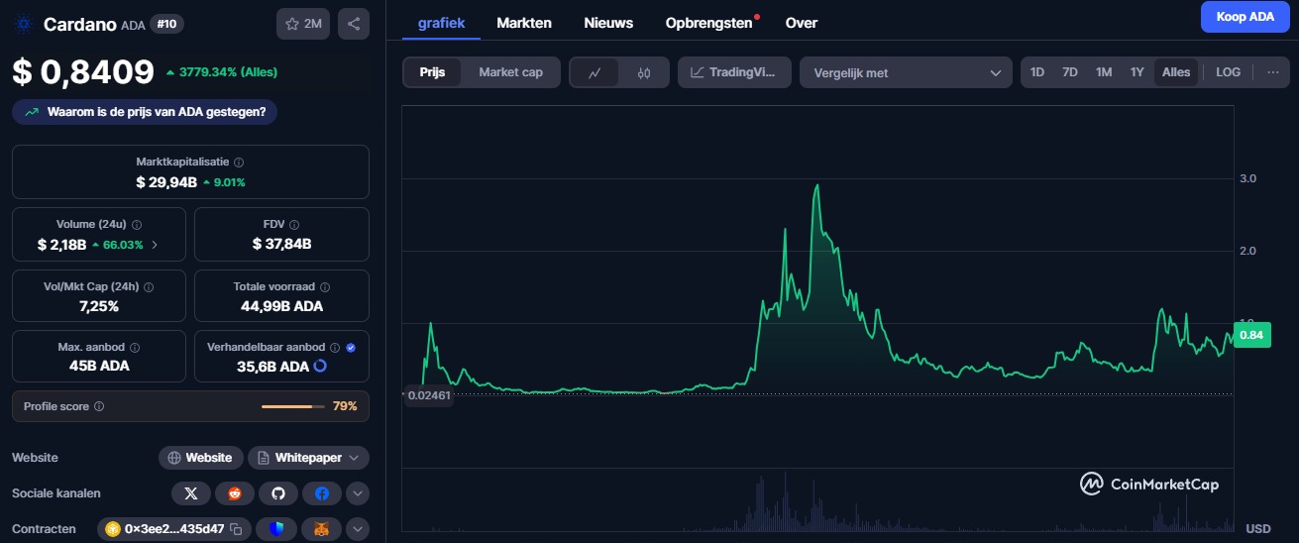The image size is (1299, 543).
Task: Click the Koop ADA button
Action: coord(1244,17)
